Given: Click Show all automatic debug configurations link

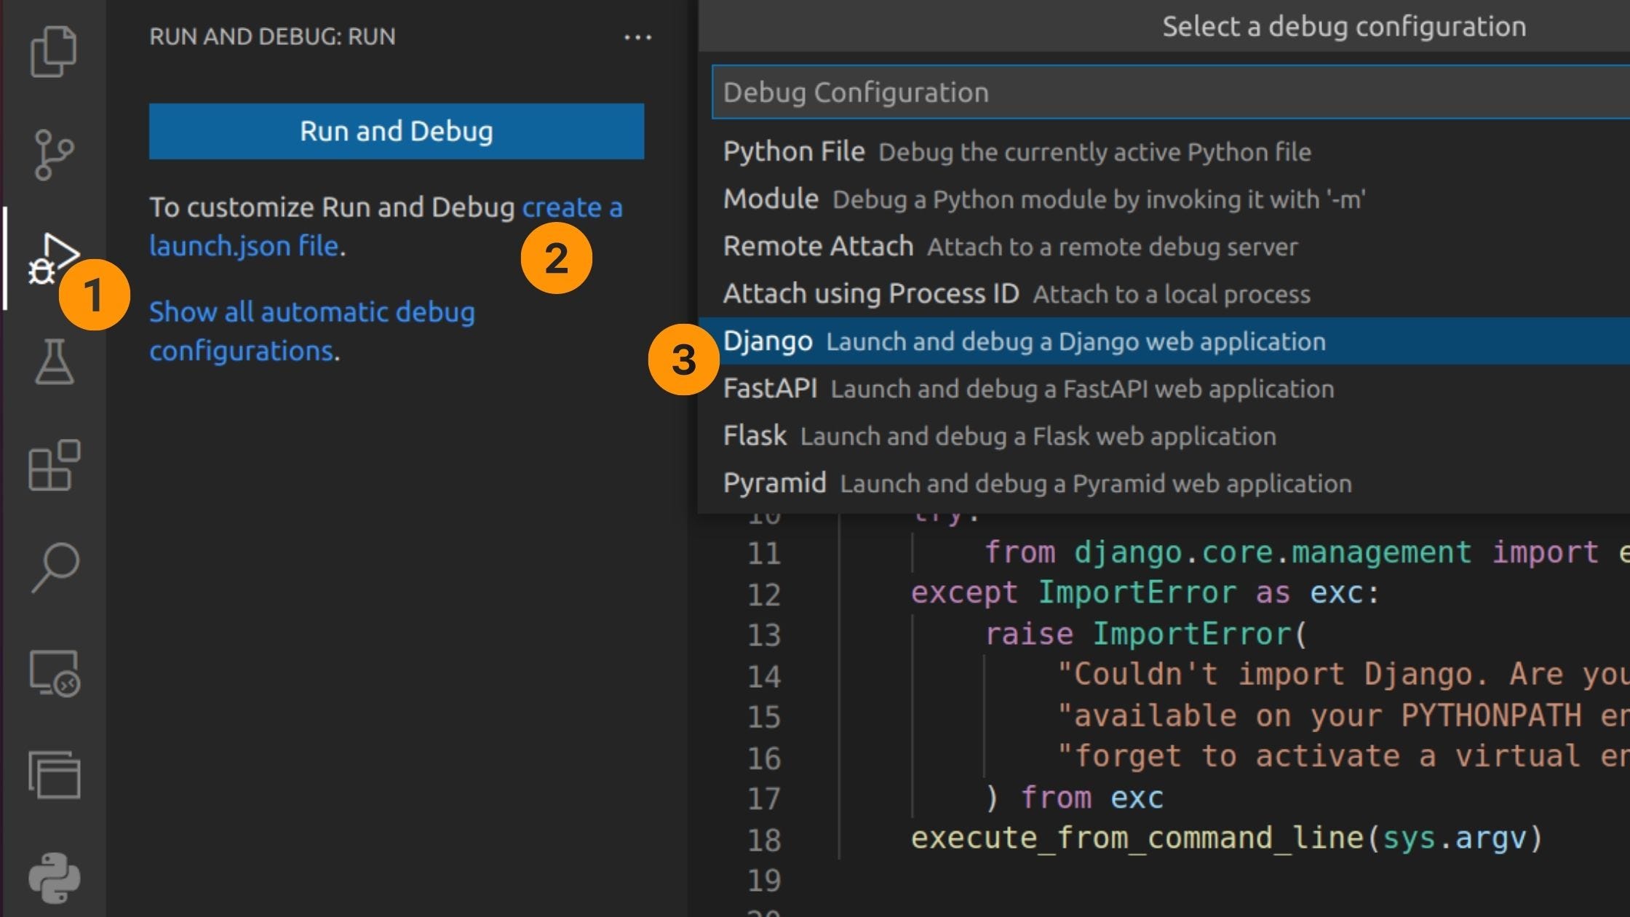Looking at the screenshot, I should pyautogui.click(x=311, y=313).
